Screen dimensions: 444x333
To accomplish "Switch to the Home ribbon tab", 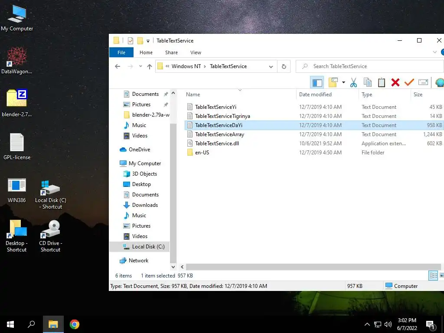I will pyautogui.click(x=146, y=52).
